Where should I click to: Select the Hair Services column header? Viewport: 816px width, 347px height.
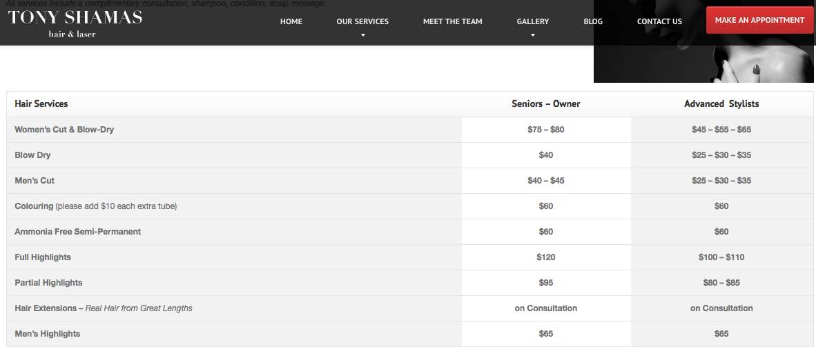click(x=41, y=103)
